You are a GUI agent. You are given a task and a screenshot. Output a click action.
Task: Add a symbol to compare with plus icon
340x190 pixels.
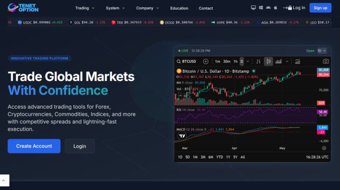205,62
